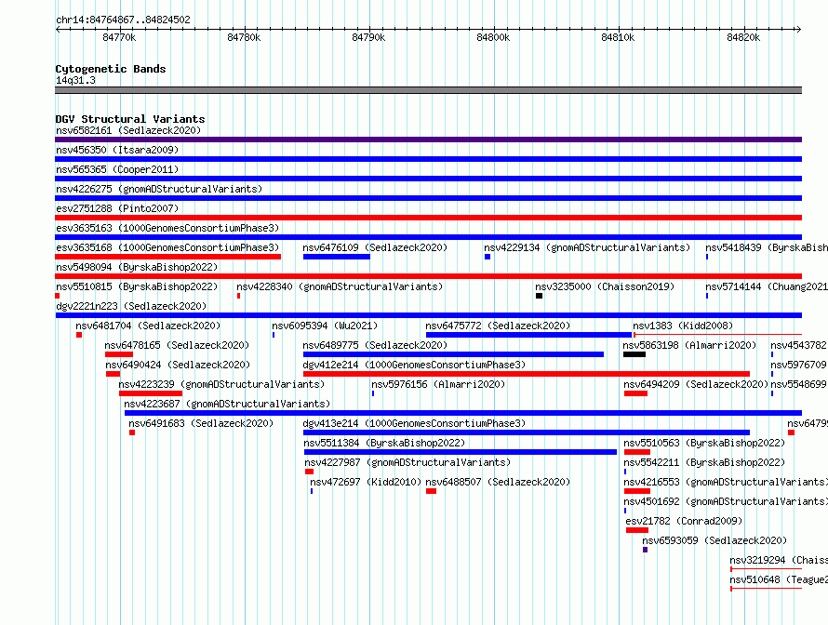Select the red esv21782 bar

click(637, 530)
